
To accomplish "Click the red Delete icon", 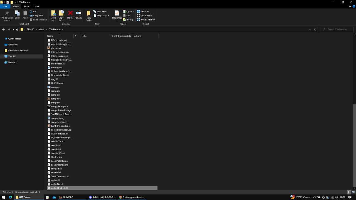I will click(70, 13).
